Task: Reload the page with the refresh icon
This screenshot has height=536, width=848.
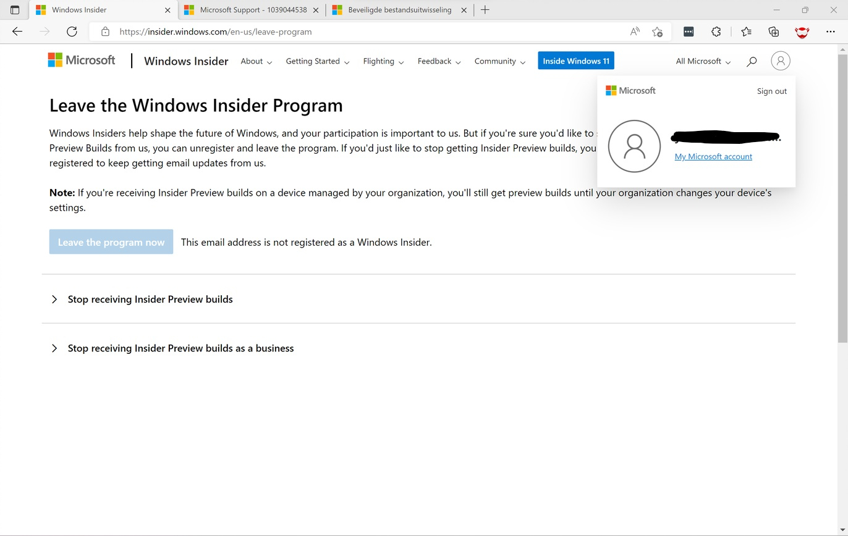Action: point(72,31)
